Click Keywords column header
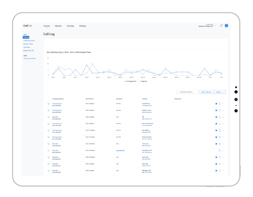This screenshot has height=197, width=253. pyautogui.click(x=178, y=99)
